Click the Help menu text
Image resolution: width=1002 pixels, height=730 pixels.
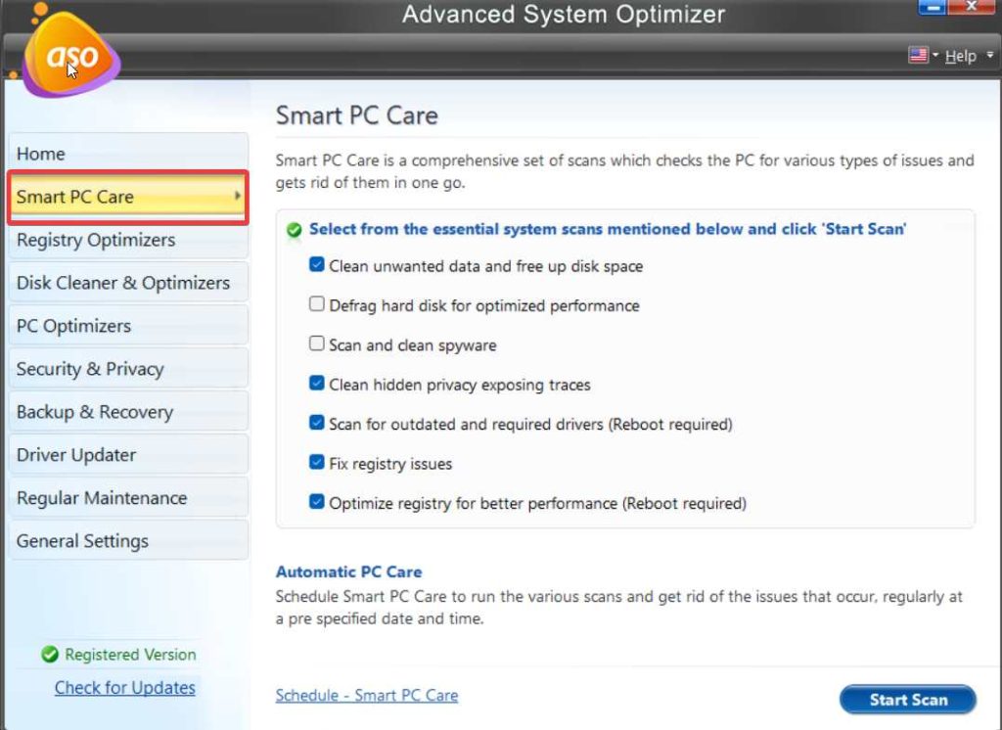961,56
